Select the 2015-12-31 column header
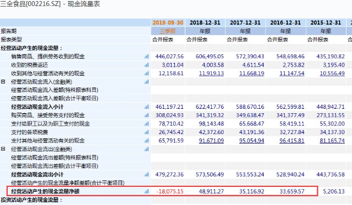 tap(326, 23)
